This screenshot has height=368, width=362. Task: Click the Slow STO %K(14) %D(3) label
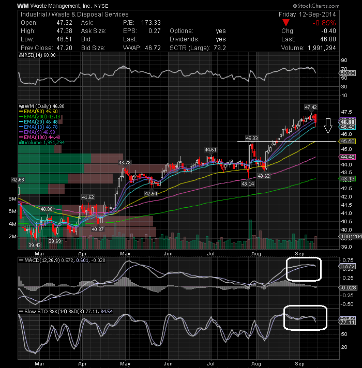point(54,312)
